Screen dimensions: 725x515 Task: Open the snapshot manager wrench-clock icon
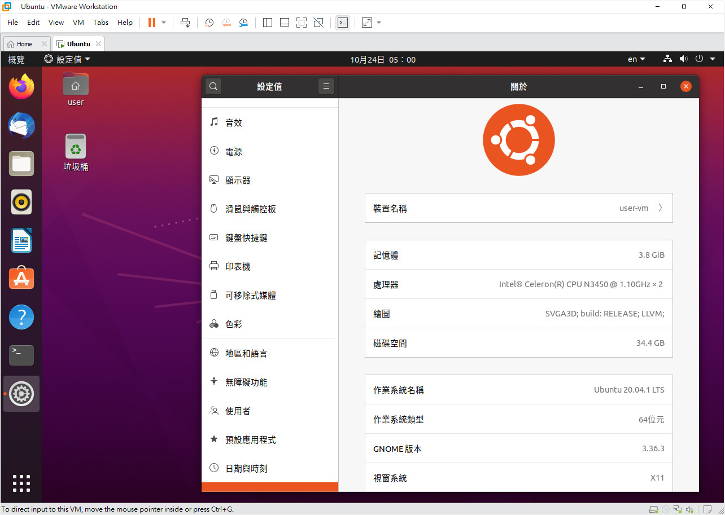point(243,23)
